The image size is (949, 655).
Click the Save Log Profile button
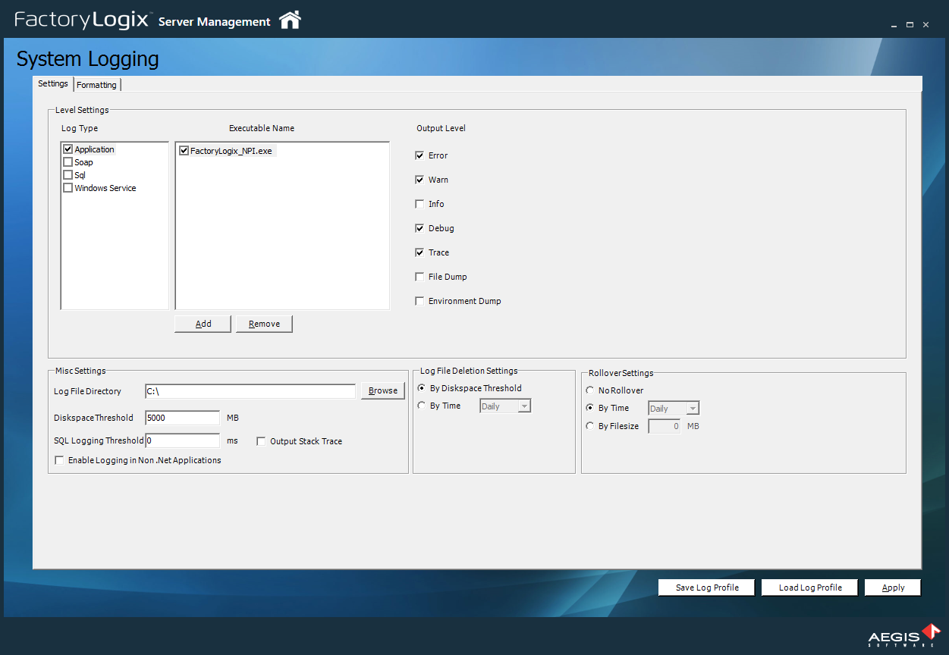coord(705,587)
